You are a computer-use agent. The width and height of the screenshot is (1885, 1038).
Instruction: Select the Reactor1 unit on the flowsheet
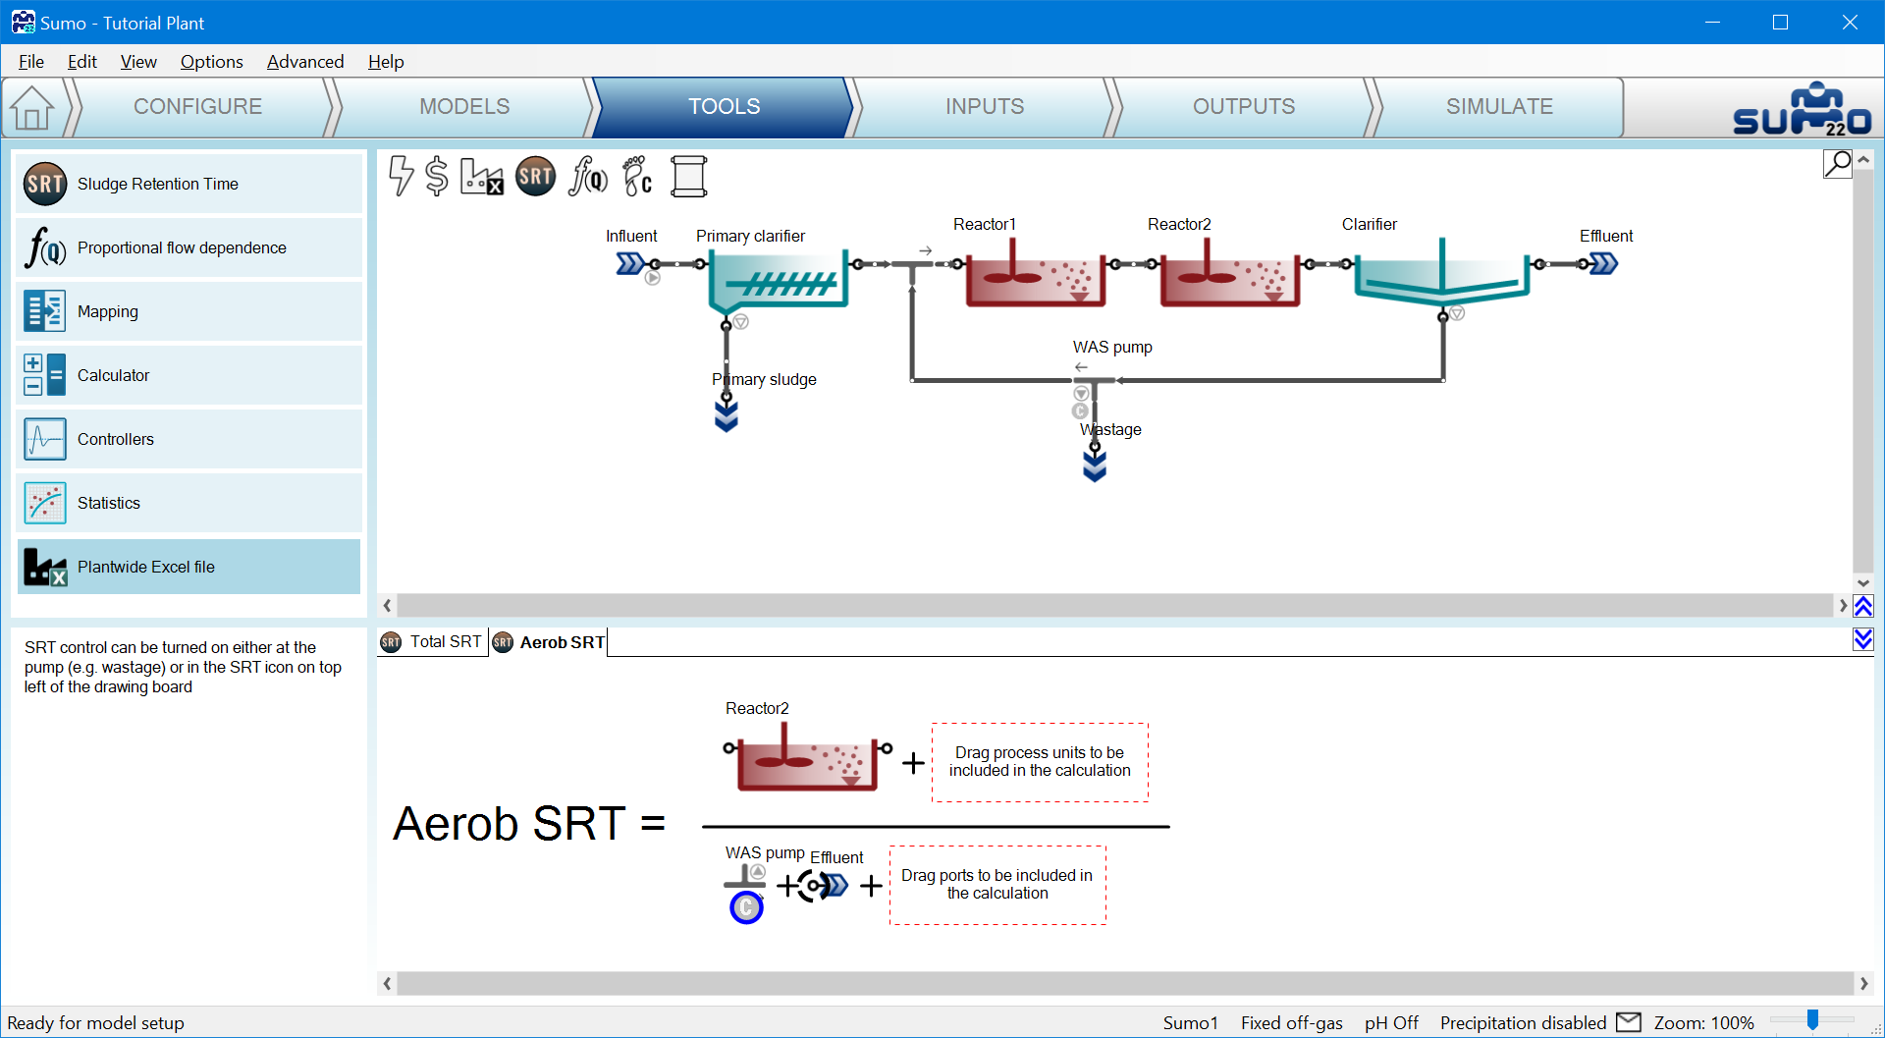coord(1035,280)
